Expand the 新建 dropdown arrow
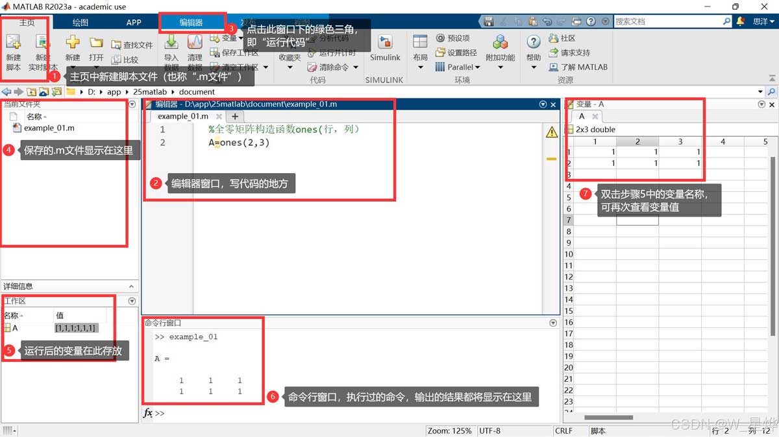 coord(73,67)
